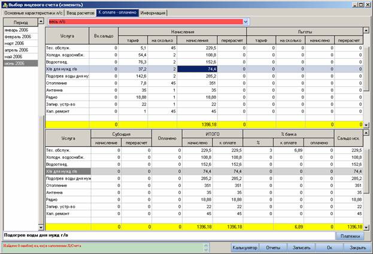
Task: Click tariff value 142,6 in upper table
Action: click(133, 76)
